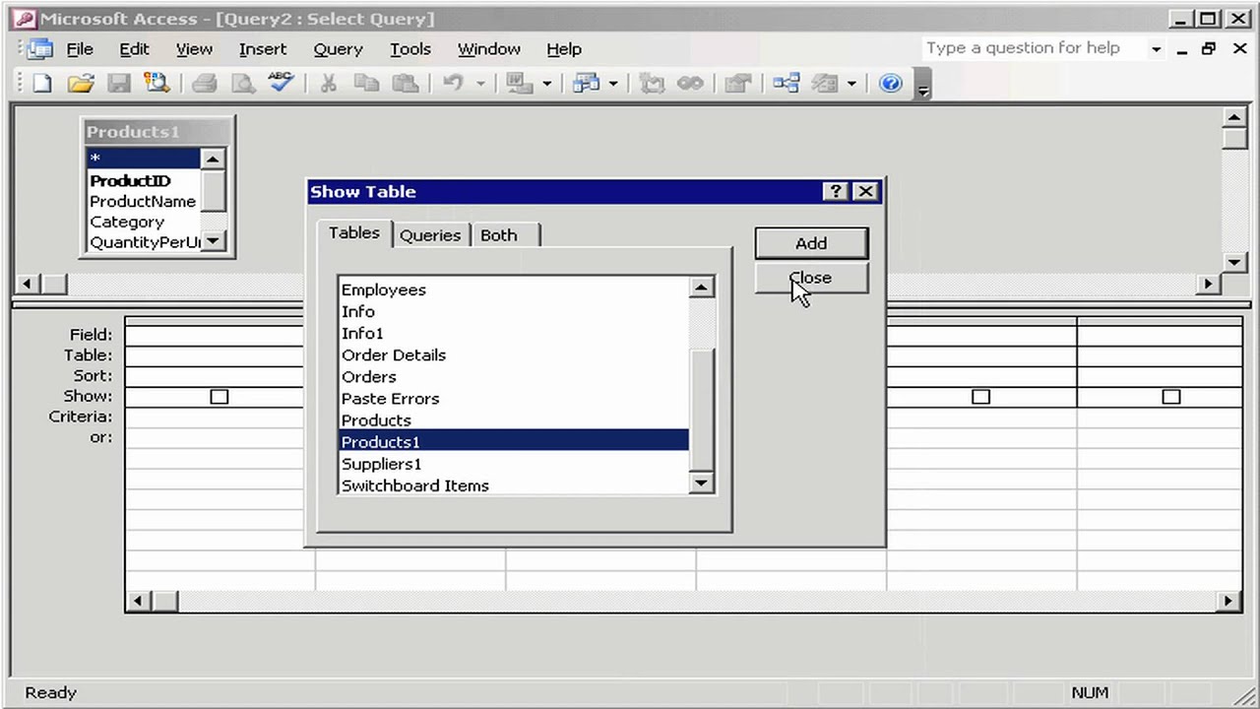Click the Copy toolbar icon
Screen dimensions: 1260x709
366,84
